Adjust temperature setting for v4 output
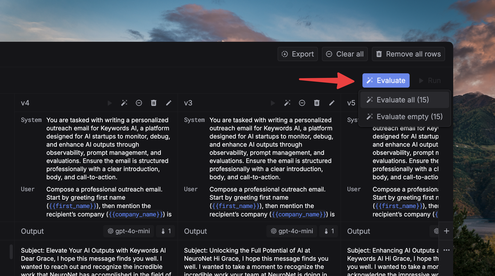The image size is (495, 276). (165, 231)
